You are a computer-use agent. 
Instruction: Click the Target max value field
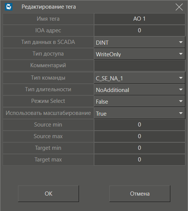tap(139, 160)
